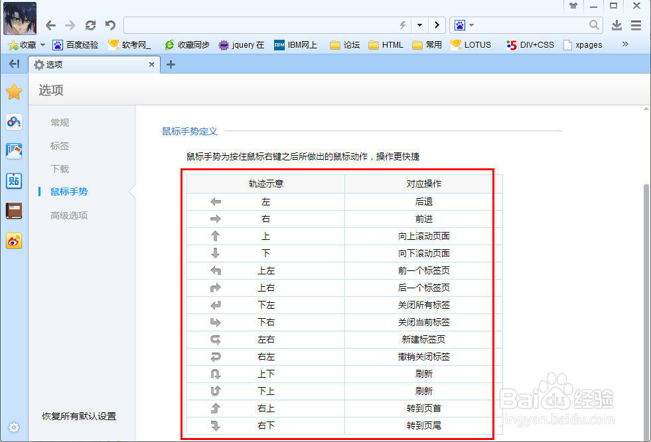Open the favorites star sidebar icon
The image size is (651, 442).
(14, 91)
